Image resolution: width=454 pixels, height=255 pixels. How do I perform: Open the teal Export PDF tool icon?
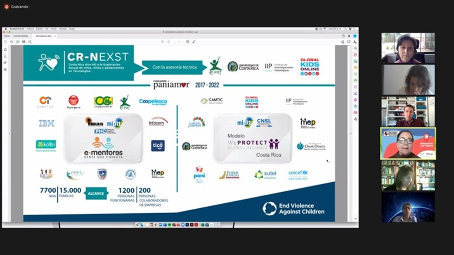(x=355, y=61)
